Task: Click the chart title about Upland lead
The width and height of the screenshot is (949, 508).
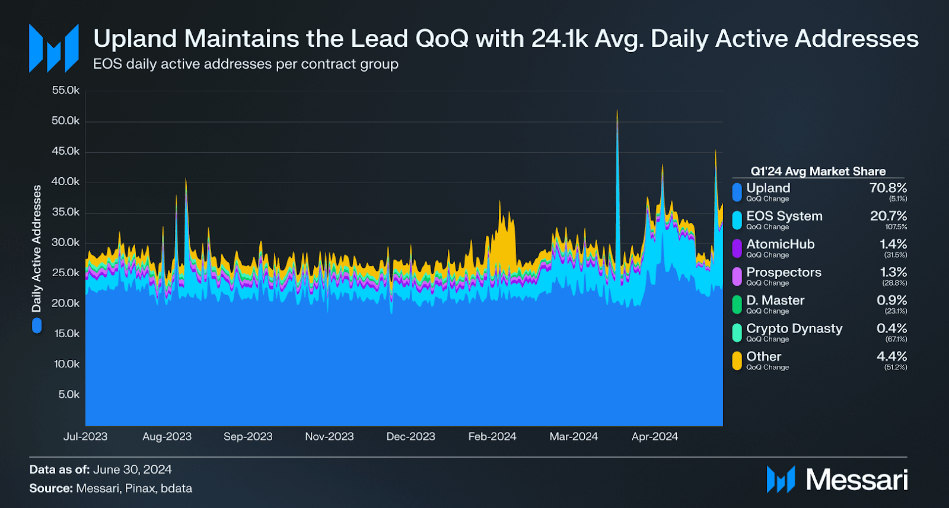Action: pyautogui.click(x=505, y=39)
